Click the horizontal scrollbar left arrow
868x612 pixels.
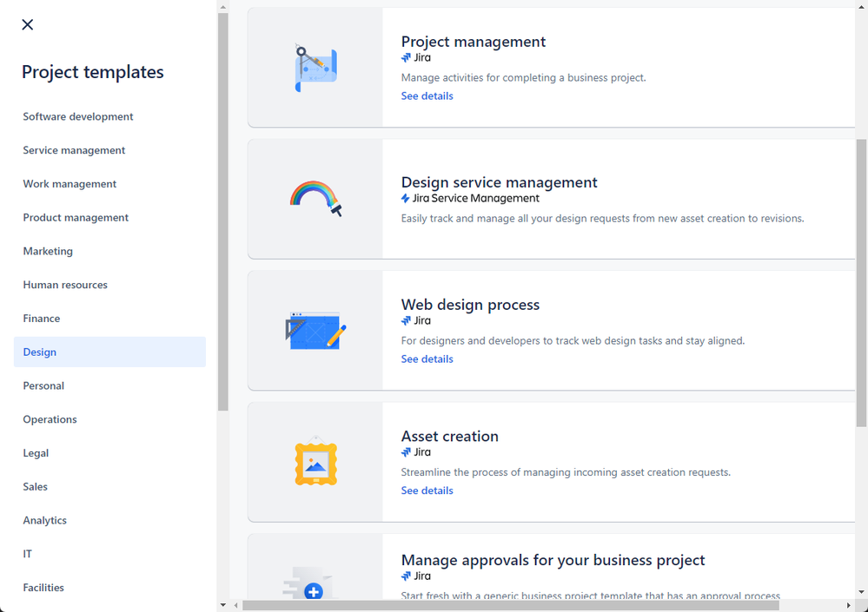236,606
